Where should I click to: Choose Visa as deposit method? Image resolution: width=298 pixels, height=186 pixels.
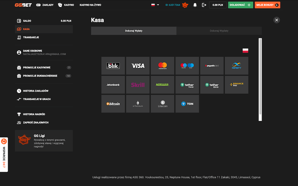138,66
